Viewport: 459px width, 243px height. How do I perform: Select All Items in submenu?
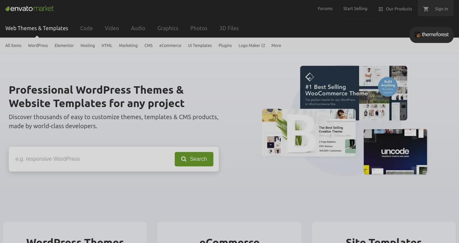click(x=13, y=46)
